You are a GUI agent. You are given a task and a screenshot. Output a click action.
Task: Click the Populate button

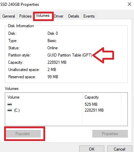point(23,134)
